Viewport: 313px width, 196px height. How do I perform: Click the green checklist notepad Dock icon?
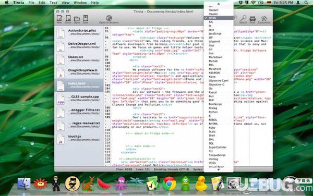tap(152, 183)
